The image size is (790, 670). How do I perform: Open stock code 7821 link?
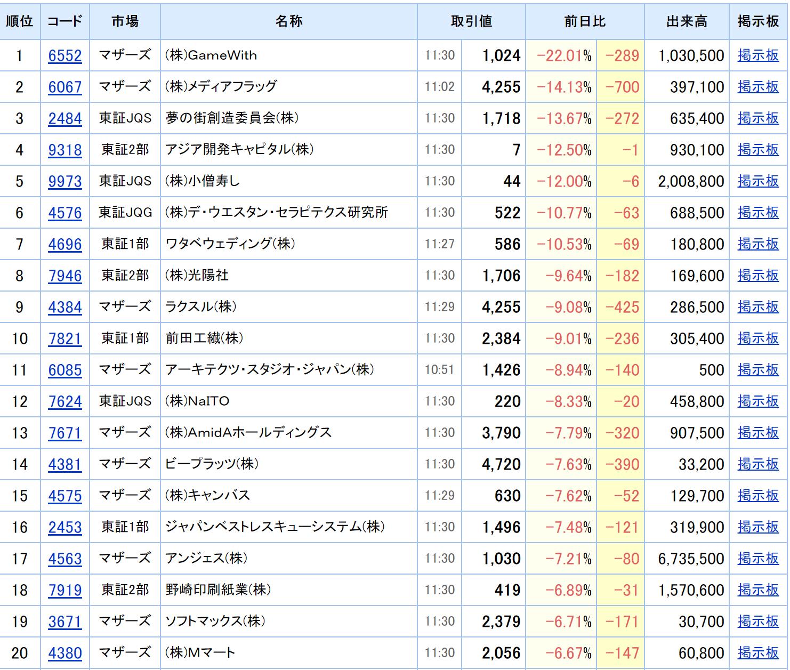(65, 338)
